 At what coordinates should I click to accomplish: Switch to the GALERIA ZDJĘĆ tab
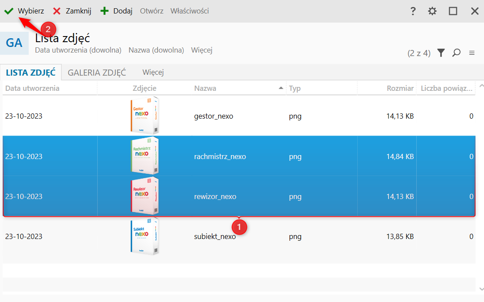(x=97, y=72)
